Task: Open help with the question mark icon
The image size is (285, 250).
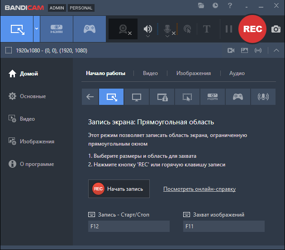Action: pyautogui.click(x=230, y=5)
